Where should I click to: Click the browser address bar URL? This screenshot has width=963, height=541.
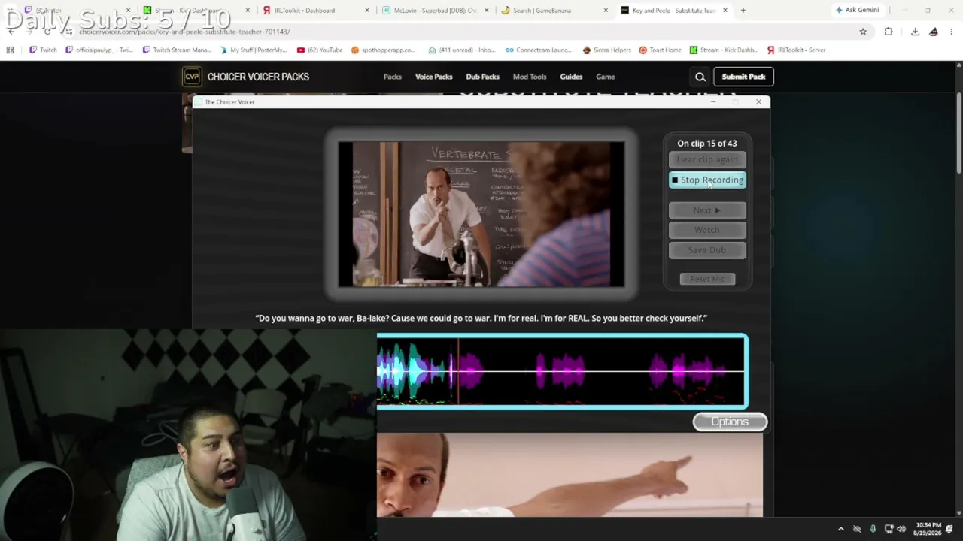184,32
